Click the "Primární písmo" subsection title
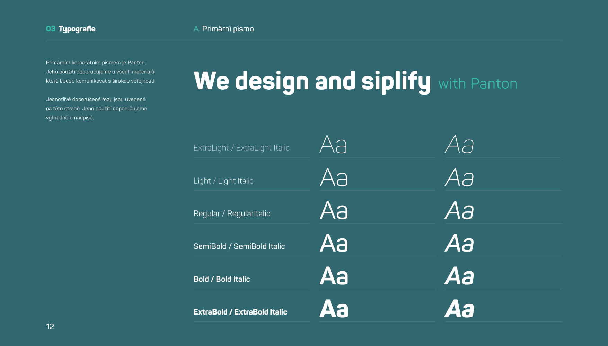Viewport: 608px width, 346px height. (x=228, y=29)
